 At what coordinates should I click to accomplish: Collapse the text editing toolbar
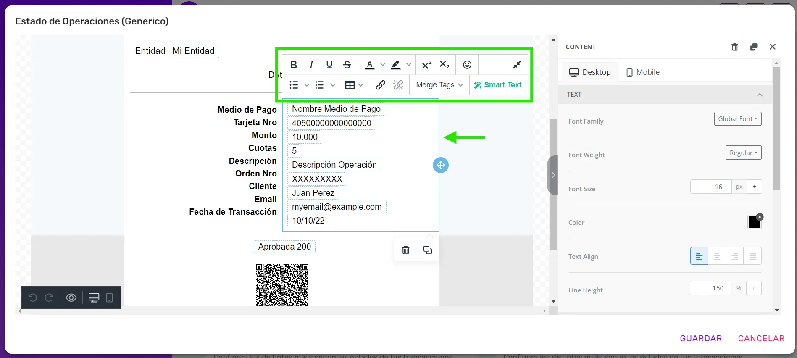point(517,65)
